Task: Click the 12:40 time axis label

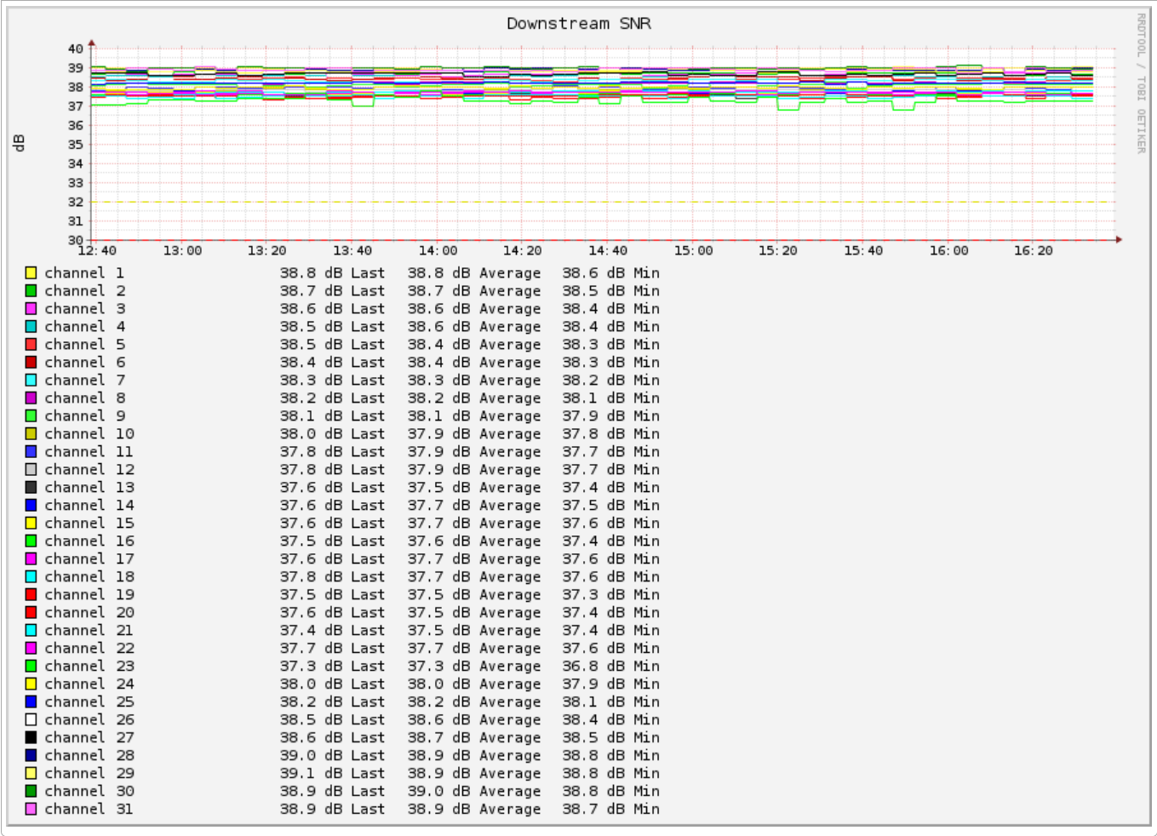Action: (x=97, y=251)
